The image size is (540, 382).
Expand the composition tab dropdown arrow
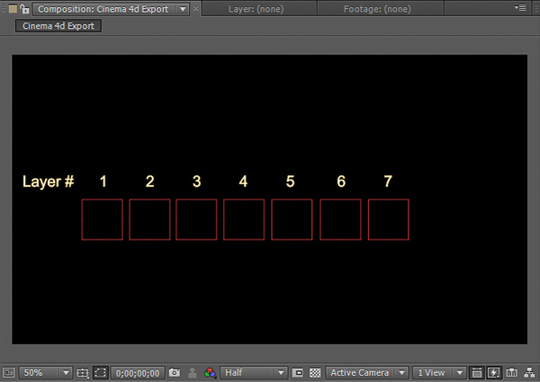click(x=183, y=9)
